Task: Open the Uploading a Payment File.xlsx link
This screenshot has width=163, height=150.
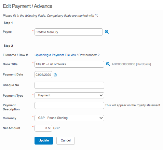Action: click(x=55, y=55)
